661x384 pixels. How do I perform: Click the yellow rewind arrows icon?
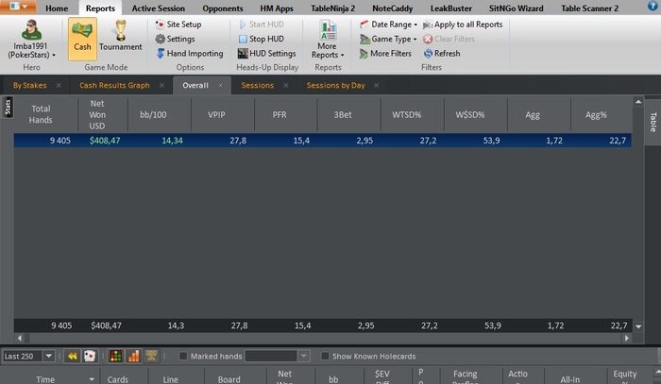[73, 357]
